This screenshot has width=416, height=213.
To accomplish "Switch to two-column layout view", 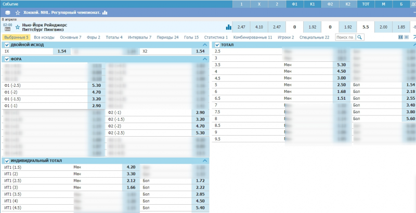I will pyautogui.click(x=400, y=37).
